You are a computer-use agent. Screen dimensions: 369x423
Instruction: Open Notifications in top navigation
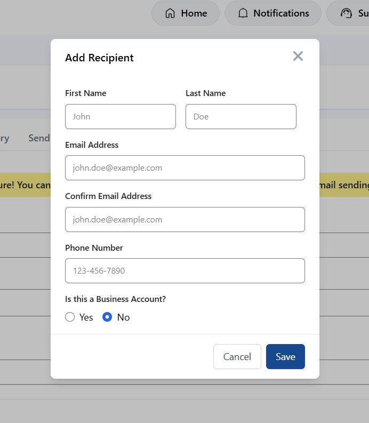[273, 13]
